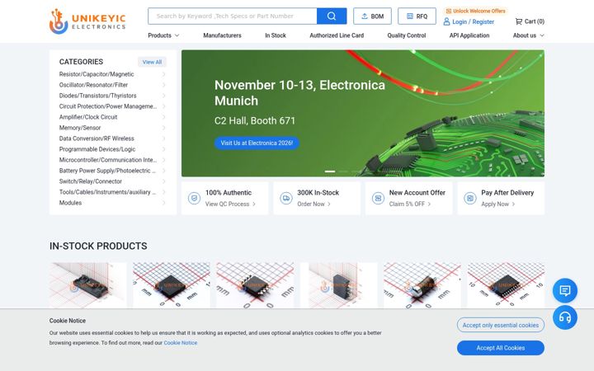The image size is (594, 371).
Task: Open Login / Register link
Action: pos(474,22)
